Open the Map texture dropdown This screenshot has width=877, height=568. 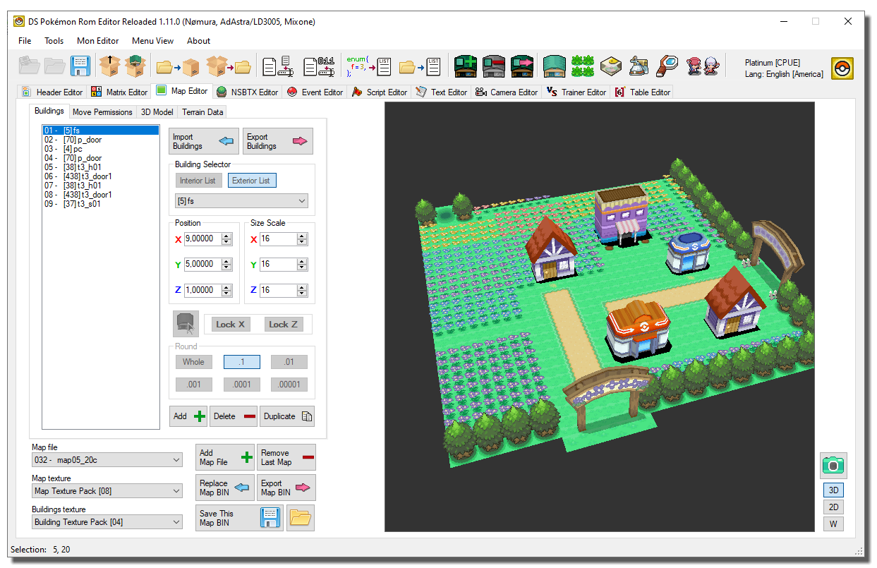click(x=107, y=491)
